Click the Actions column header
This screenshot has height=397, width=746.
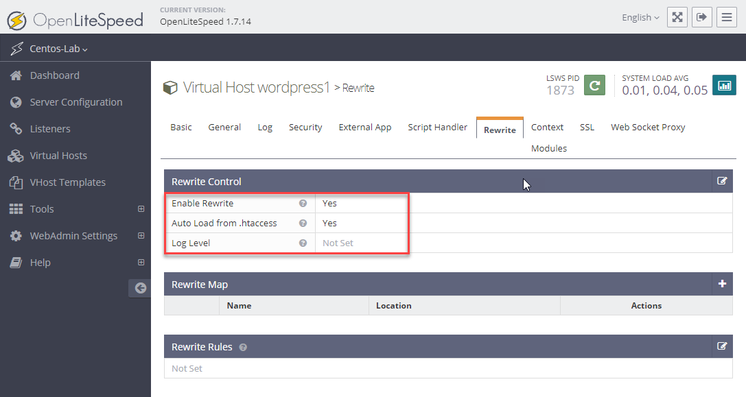point(646,306)
